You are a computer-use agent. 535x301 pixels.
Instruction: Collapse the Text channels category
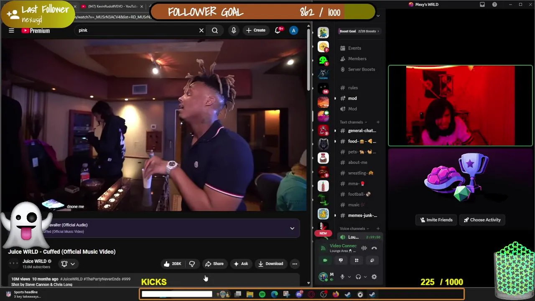point(354,122)
